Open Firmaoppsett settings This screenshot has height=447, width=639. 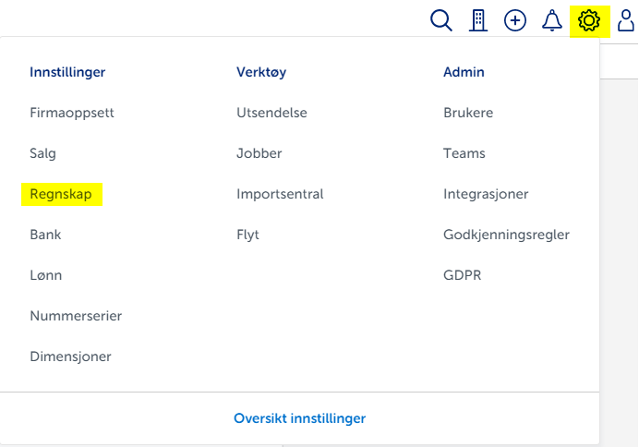72,113
